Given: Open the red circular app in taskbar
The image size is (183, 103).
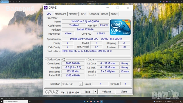Looking at the screenshot, I should point(98,102).
